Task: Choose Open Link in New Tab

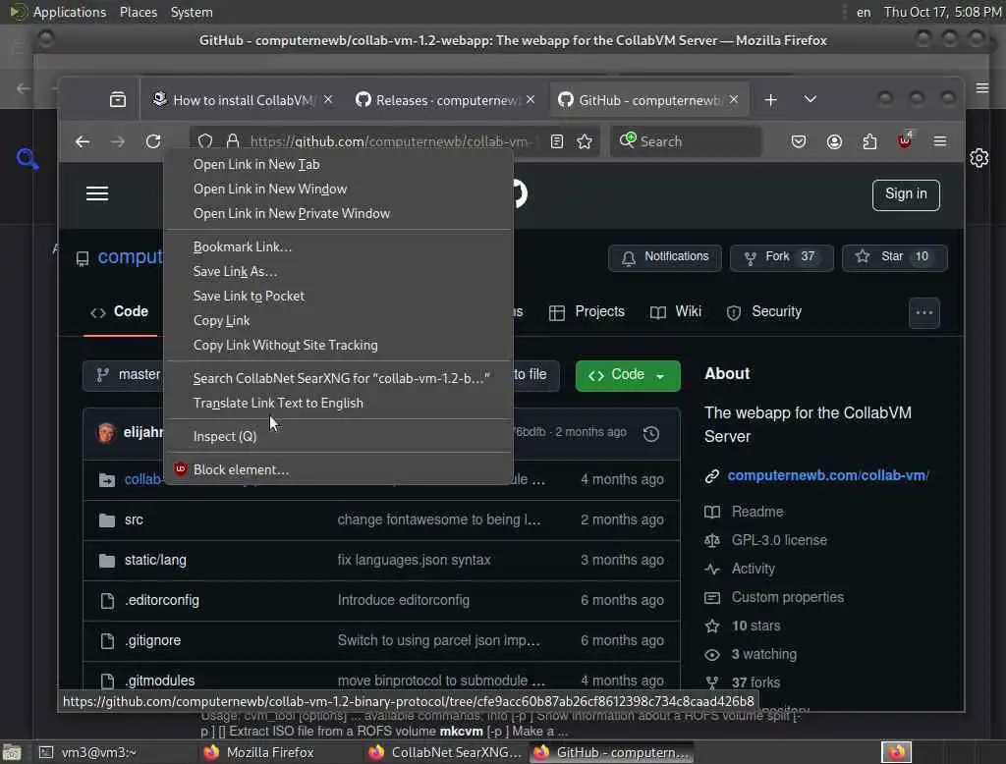Action: pos(338,164)
